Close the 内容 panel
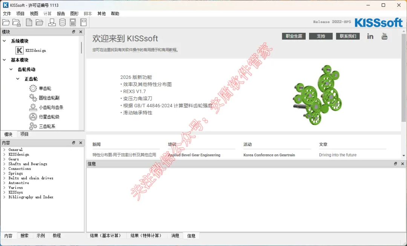Viewport: 407px width, 246px height. pos(81,143)
